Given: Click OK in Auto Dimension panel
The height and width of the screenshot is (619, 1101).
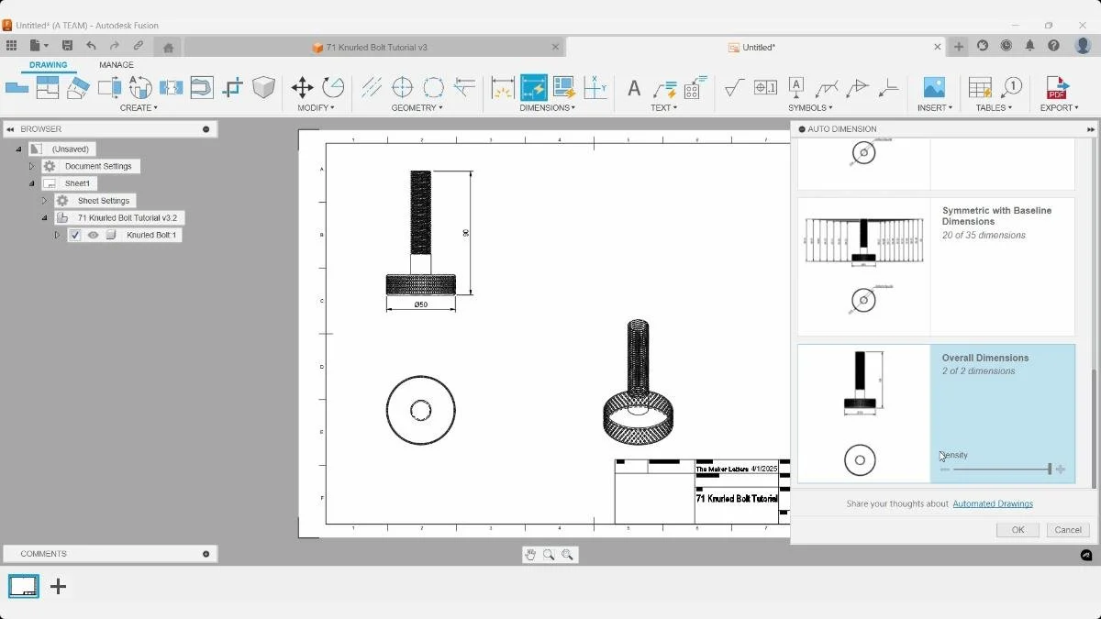Looking at the screenshot, I should (1018, 530).
